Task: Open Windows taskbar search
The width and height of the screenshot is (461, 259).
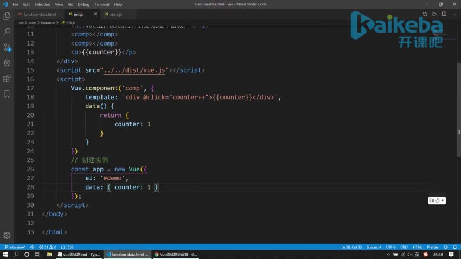Action: pyautogui.click(x=16, y=255)
